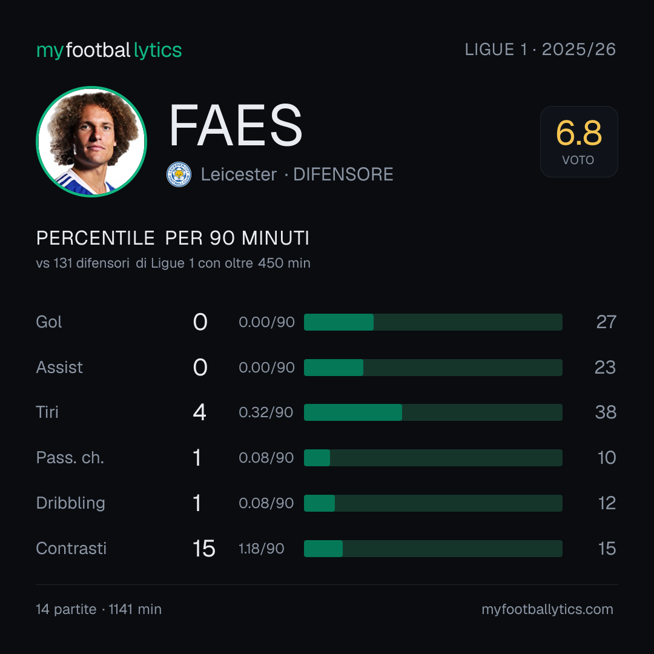
Task: Select the 6.8 Voto rating badge
Action: (579, 141)
